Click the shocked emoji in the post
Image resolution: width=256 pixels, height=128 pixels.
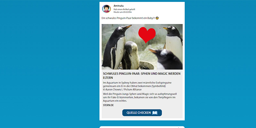point(157,18)
